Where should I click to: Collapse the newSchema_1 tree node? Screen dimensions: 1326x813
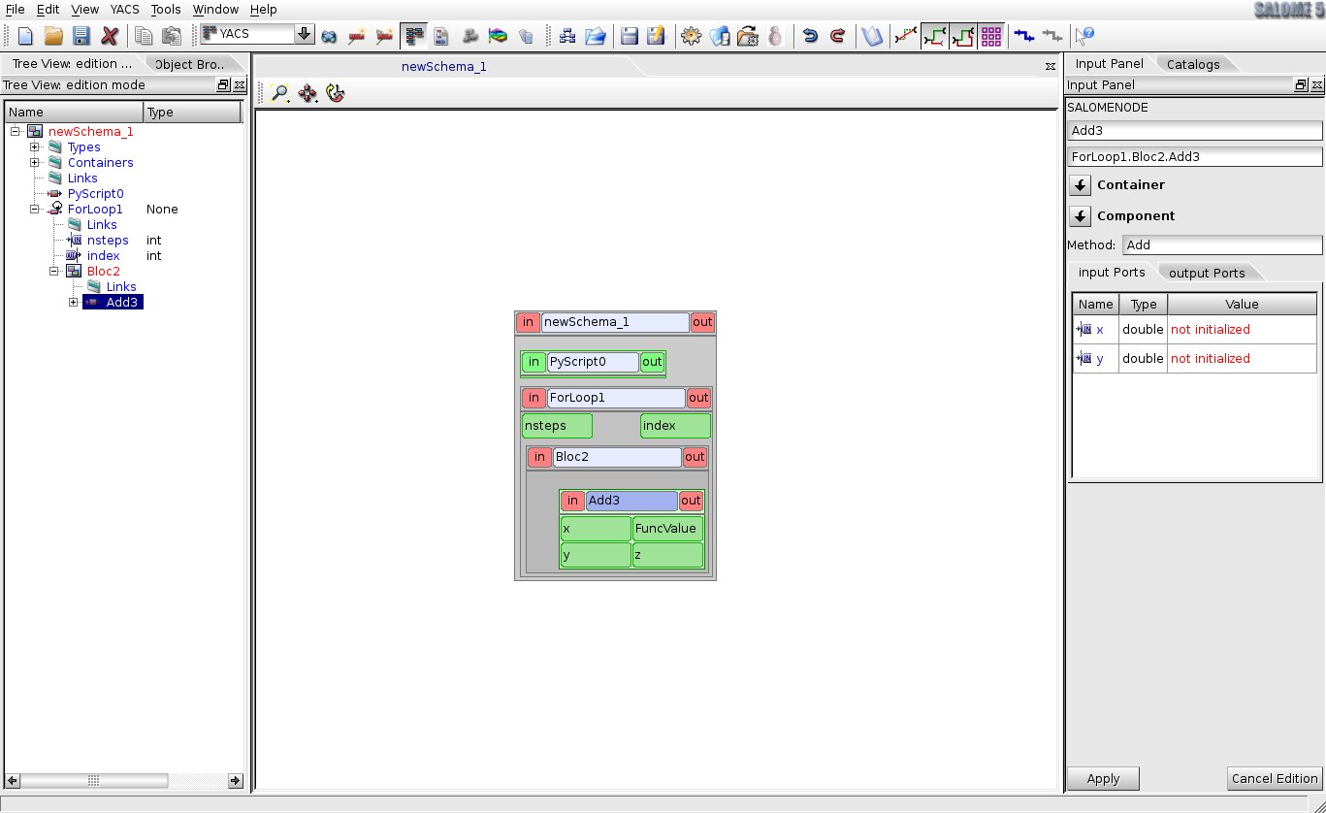coord(16,132)
